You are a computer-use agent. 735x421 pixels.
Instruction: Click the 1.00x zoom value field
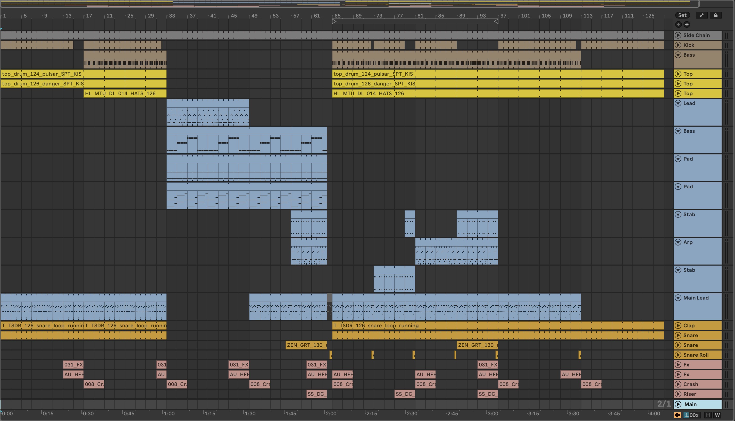[x=692, y=415]
